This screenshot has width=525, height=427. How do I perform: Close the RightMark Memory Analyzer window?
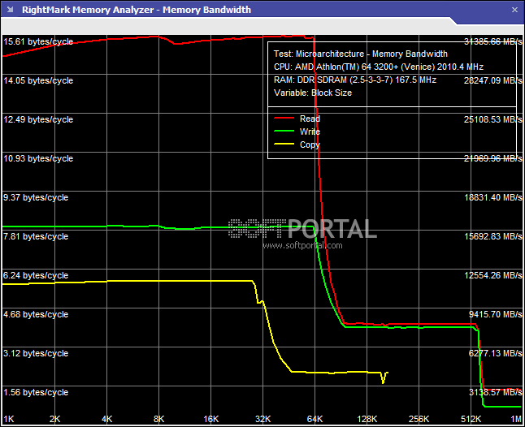click(514, 10)
